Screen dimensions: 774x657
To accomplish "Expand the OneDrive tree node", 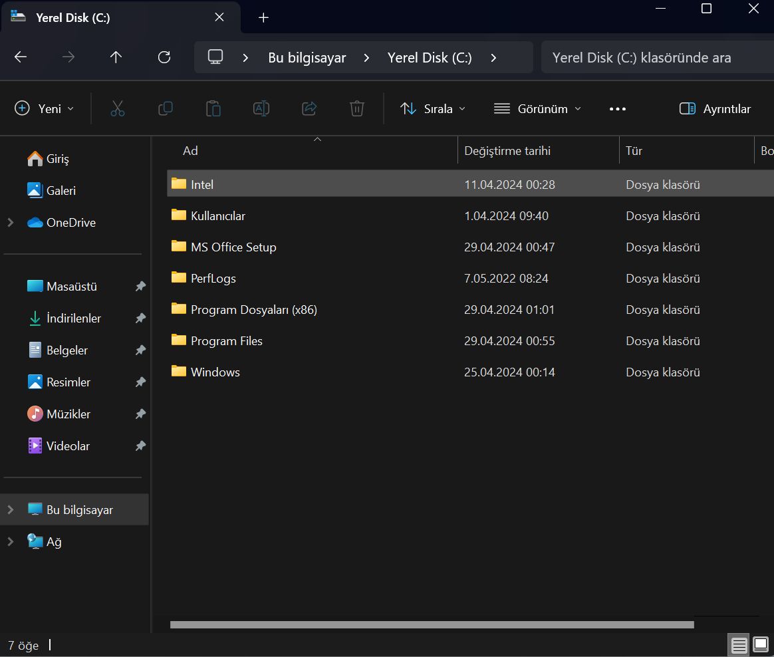I will 11,223.
